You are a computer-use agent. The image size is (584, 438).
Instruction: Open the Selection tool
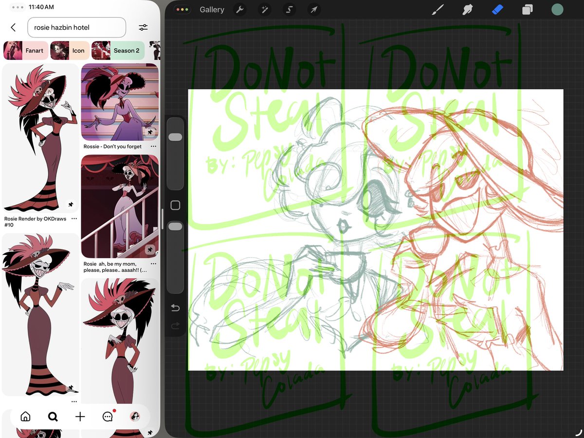(x=289, y=10)
